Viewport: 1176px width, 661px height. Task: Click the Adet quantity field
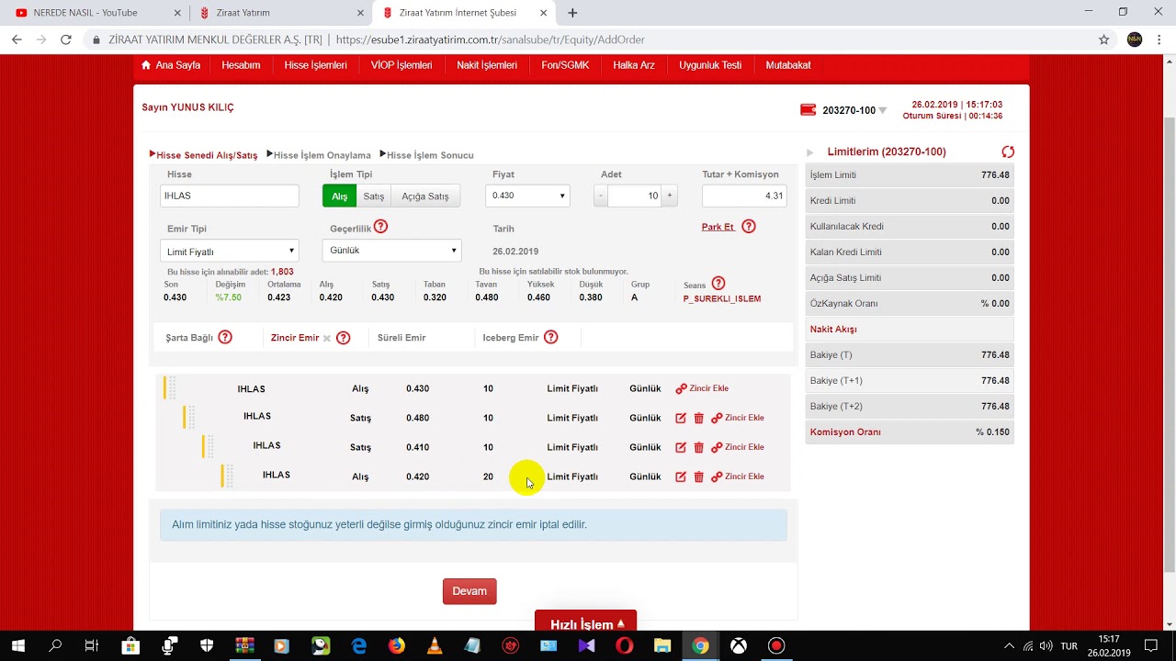click(x=635, y=196)
